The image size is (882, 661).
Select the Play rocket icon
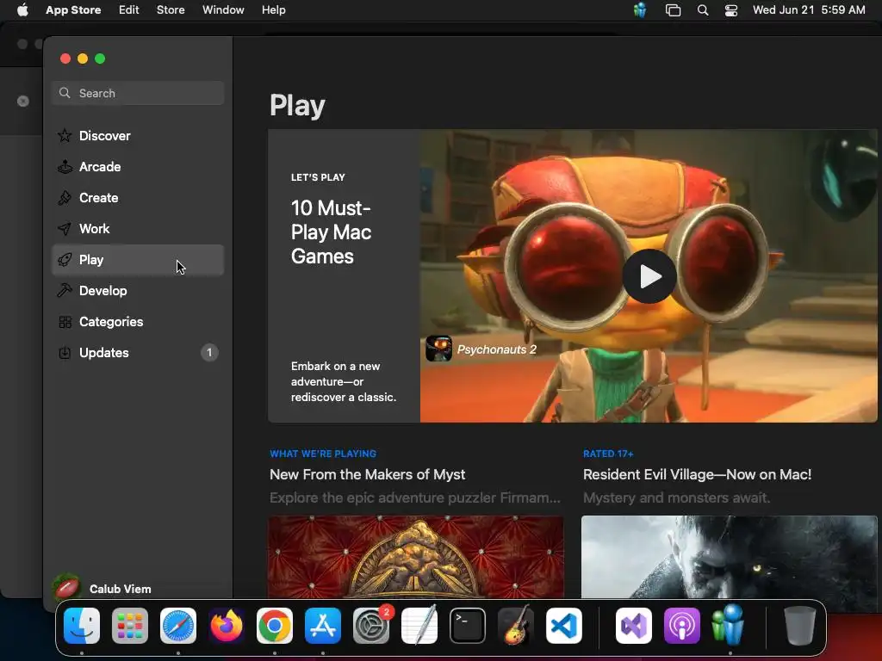point(65,260)
